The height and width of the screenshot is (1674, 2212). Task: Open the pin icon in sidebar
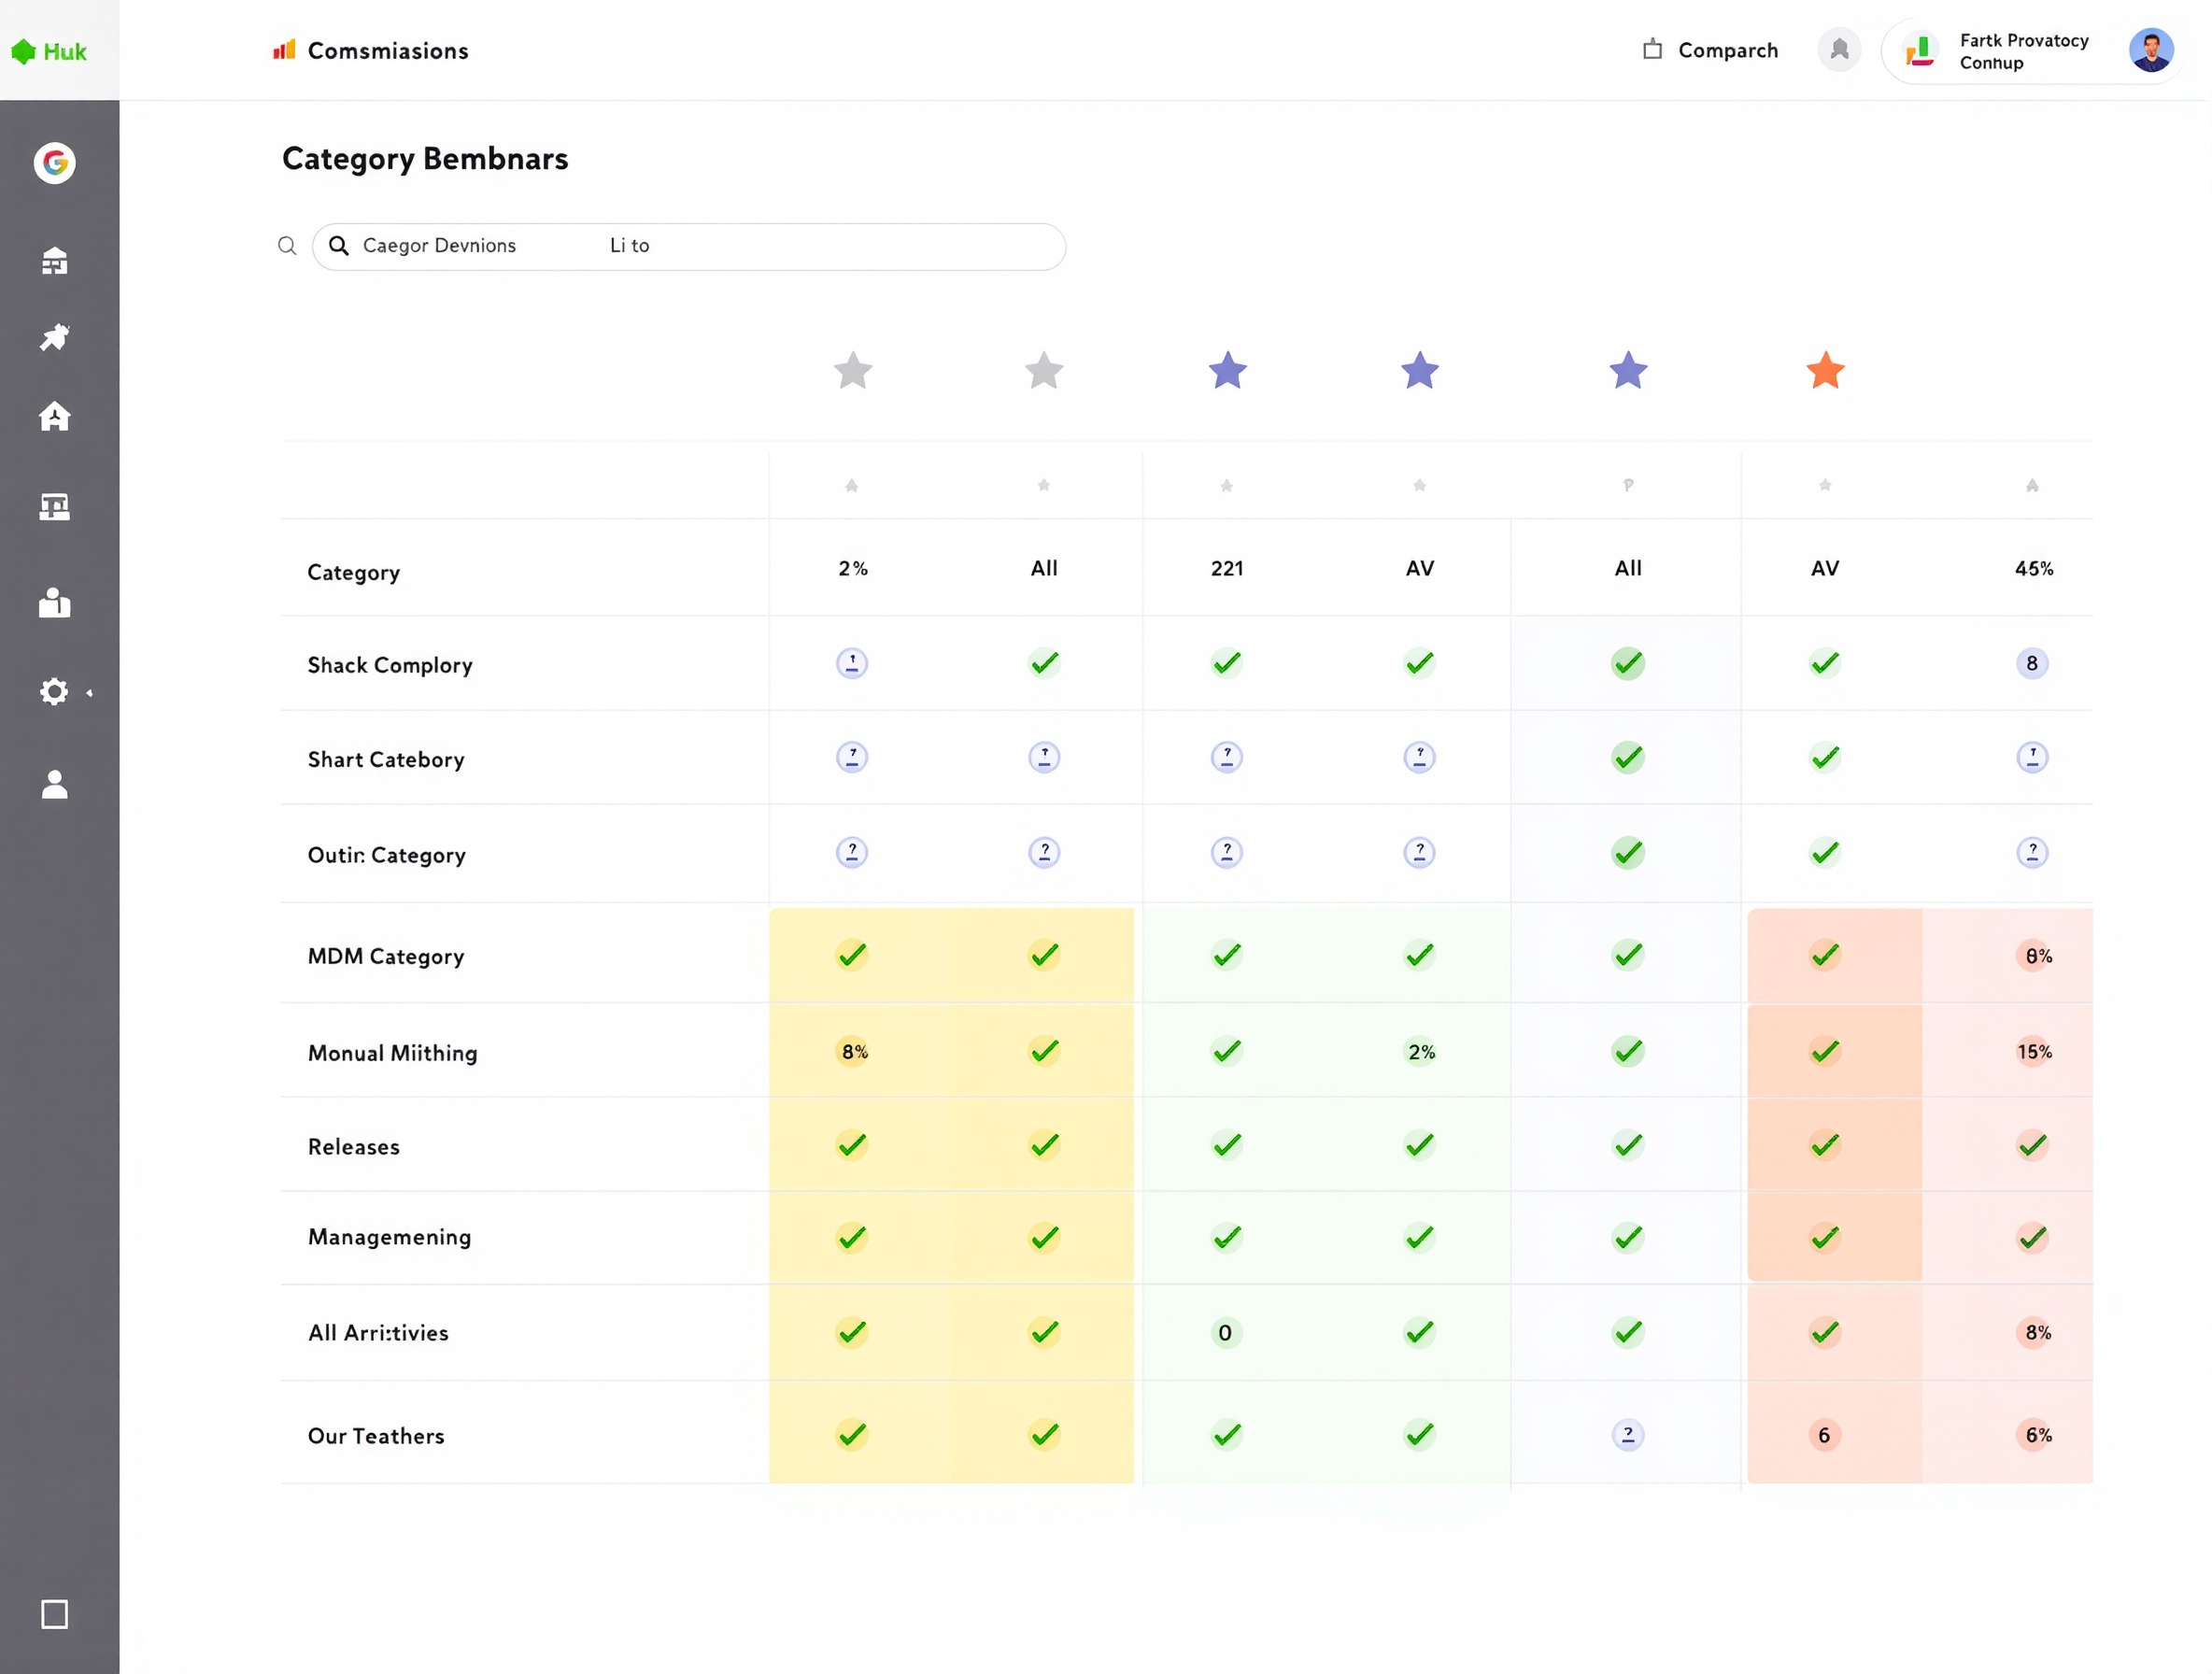click(55, 338)
